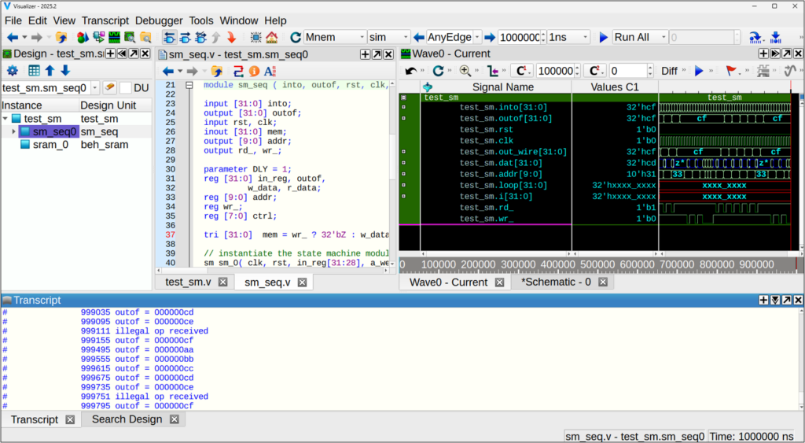Toggle the checkbox beside DU
Screen dimensions: 805x443
click(125, 88)
